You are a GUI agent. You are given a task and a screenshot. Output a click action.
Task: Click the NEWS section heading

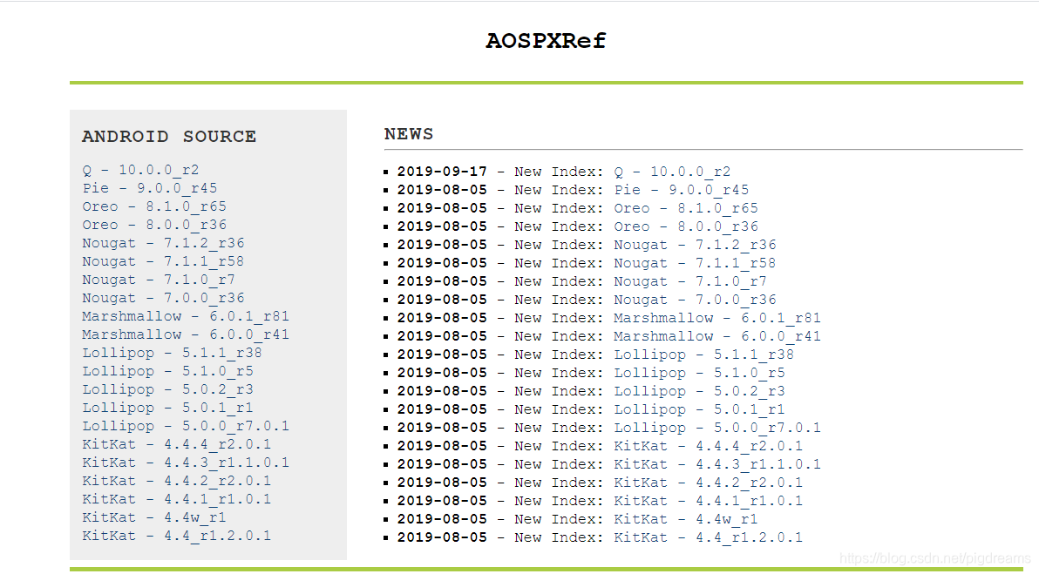[409, 134]
